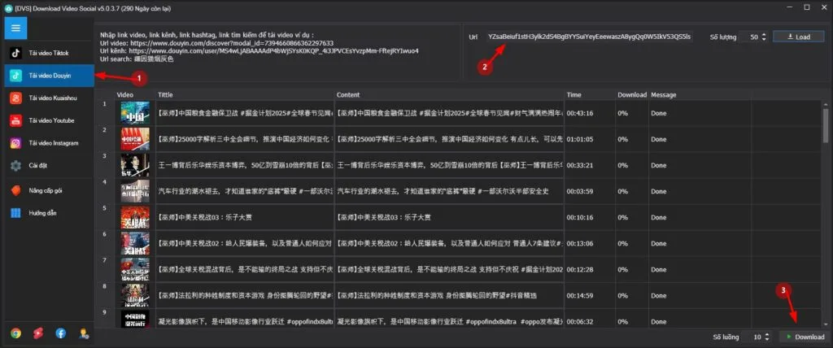Select the video thumbnail in row 7
Viewport: 833px width, 348px height.
[x=135, y=269]
